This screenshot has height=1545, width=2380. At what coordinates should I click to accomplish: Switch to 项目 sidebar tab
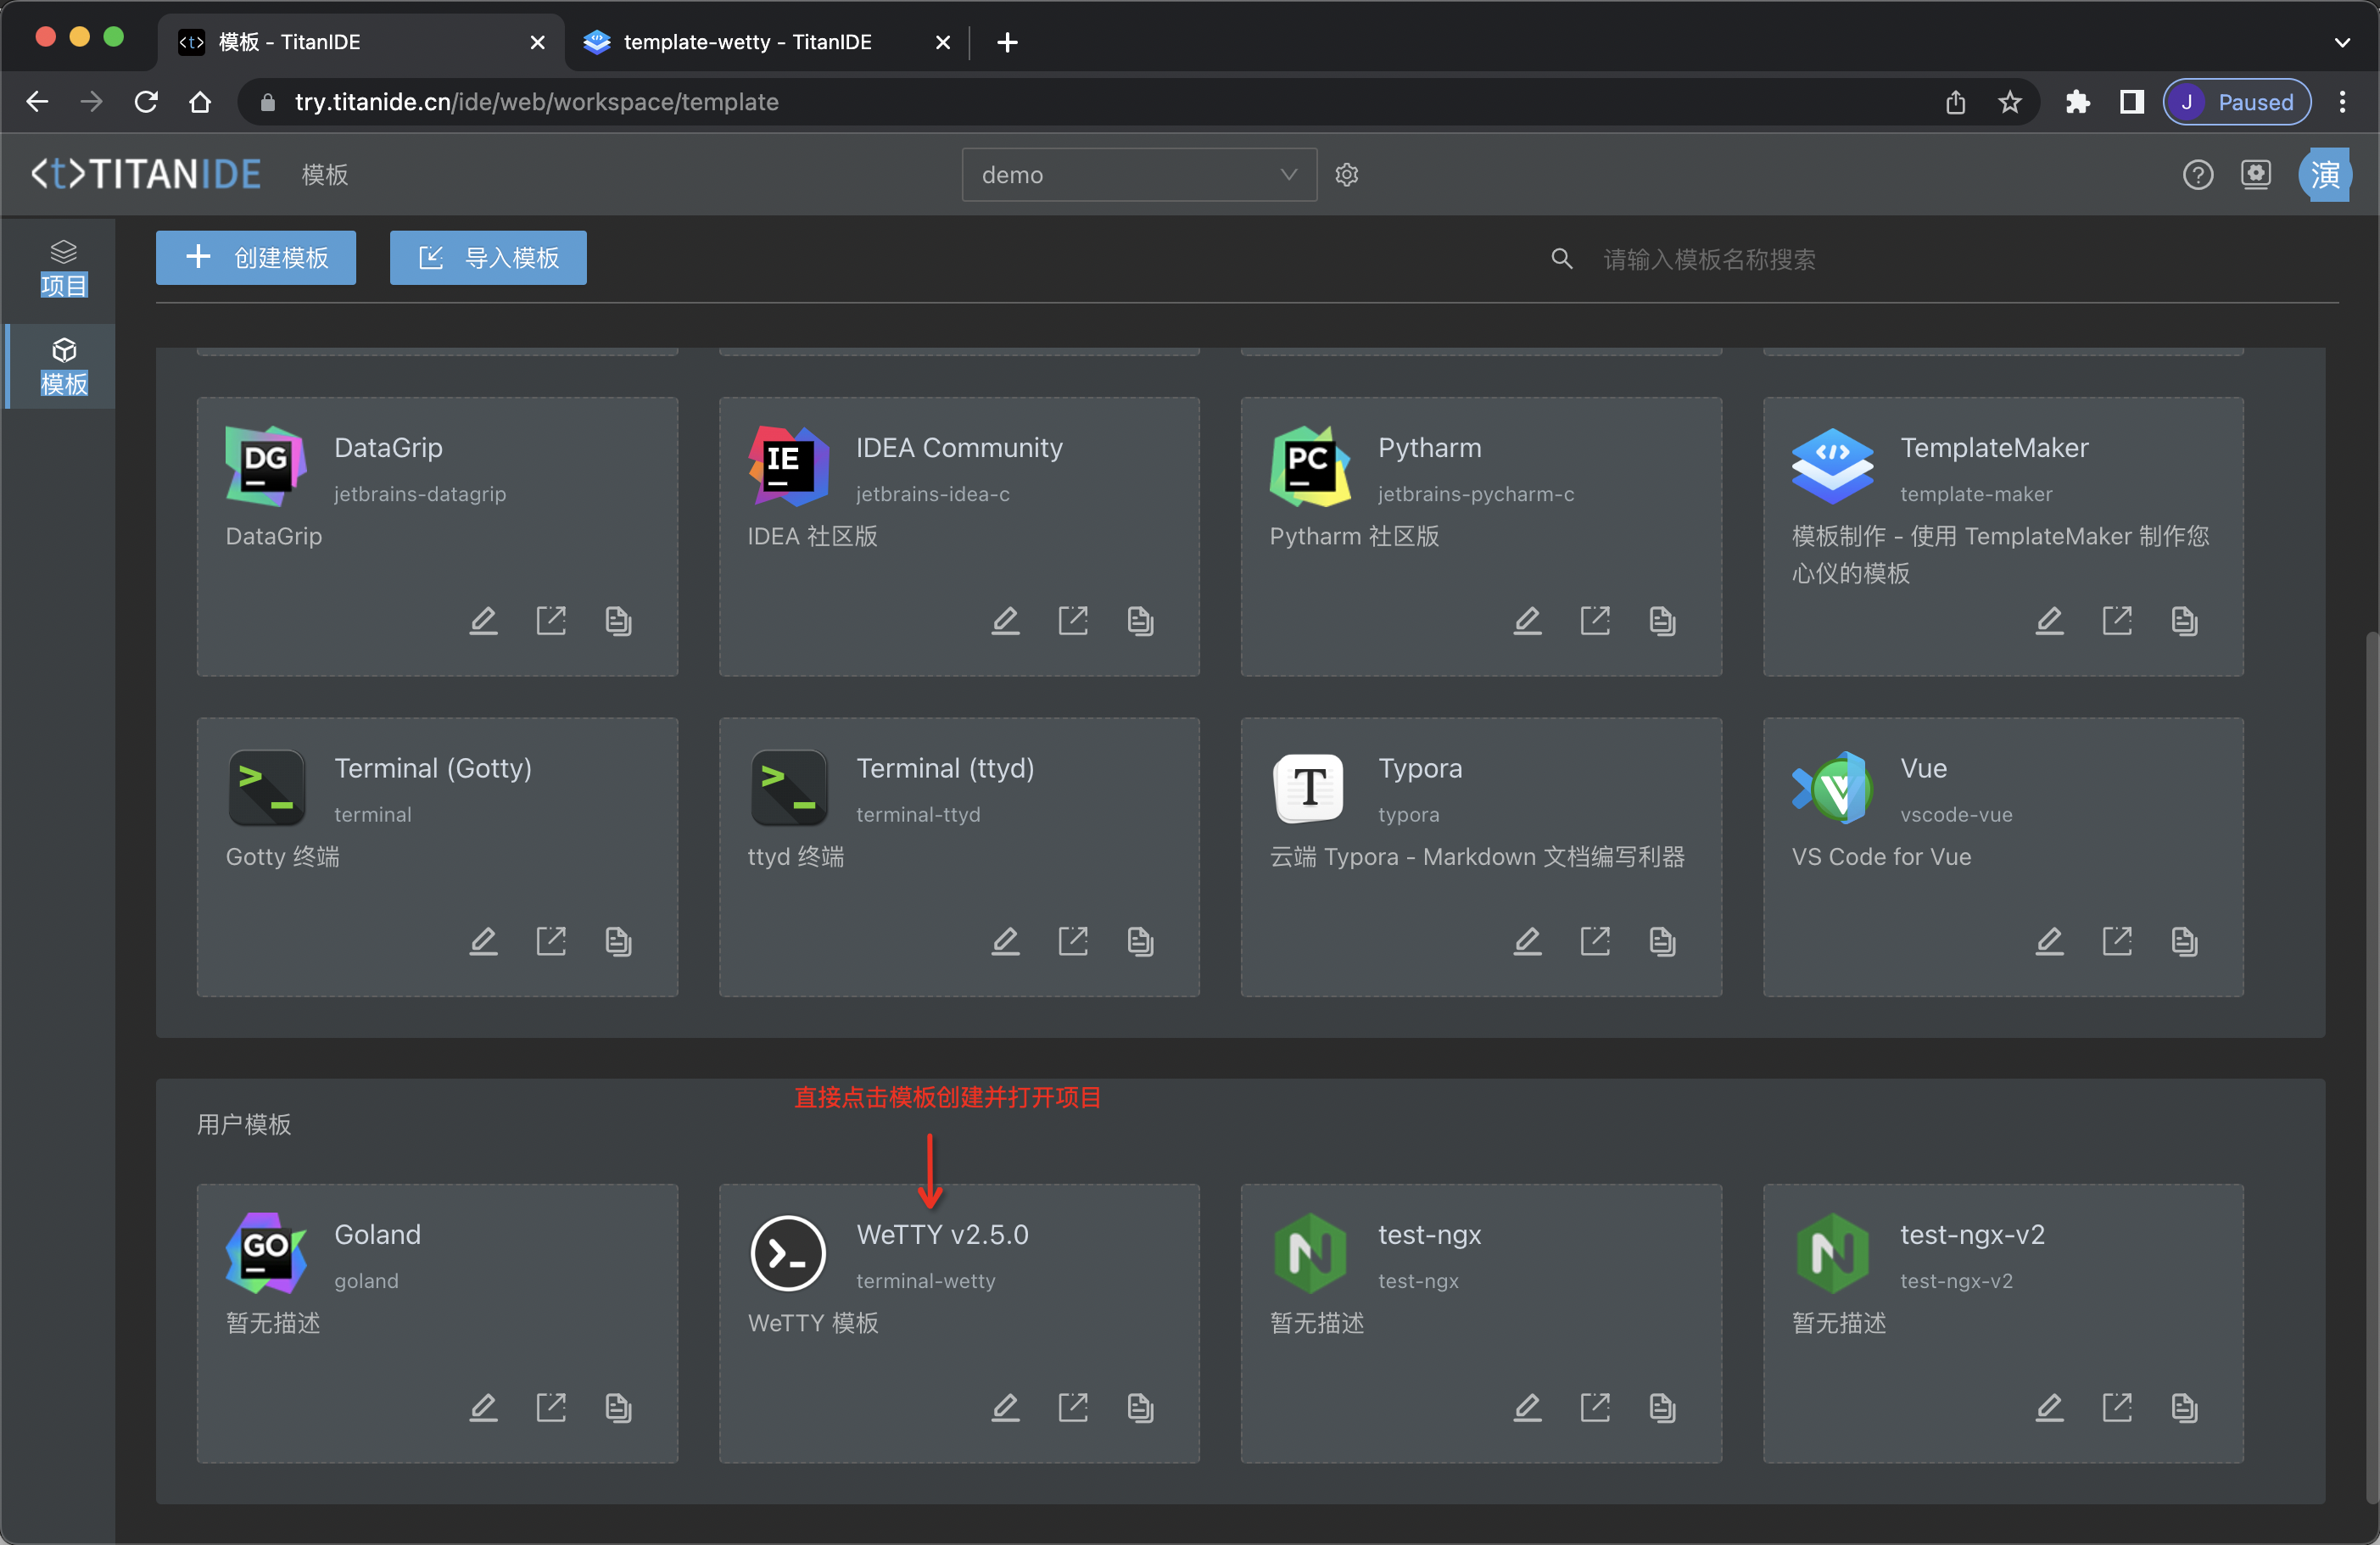pyautogui.click(x=63, y=268)
